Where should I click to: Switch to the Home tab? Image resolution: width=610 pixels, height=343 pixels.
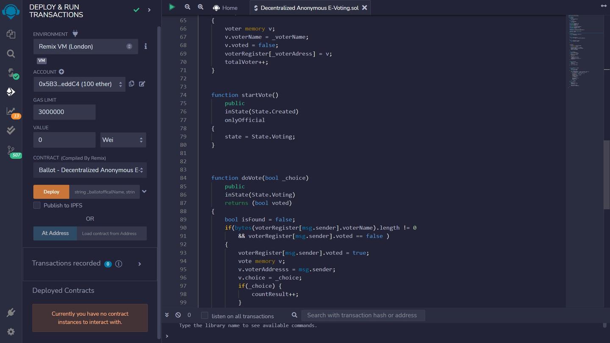click(x=225, y=8)
